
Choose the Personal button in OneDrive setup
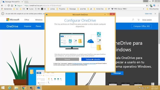click(67, 59)
